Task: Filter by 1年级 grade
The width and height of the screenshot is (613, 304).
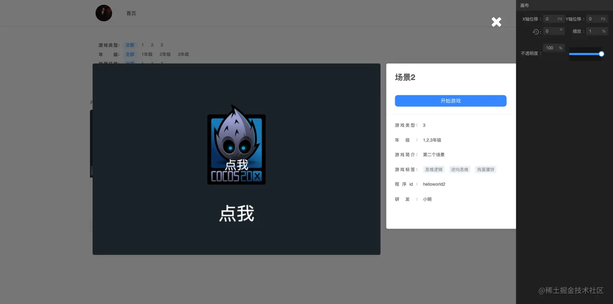Action: coord(147,54)
